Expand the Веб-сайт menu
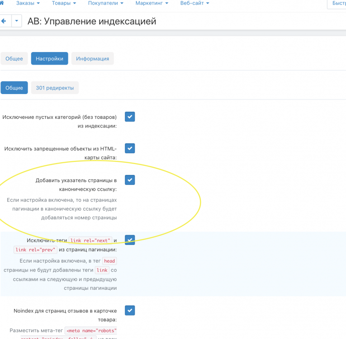This screenshot has width=346, height=339. pos(195,3)
